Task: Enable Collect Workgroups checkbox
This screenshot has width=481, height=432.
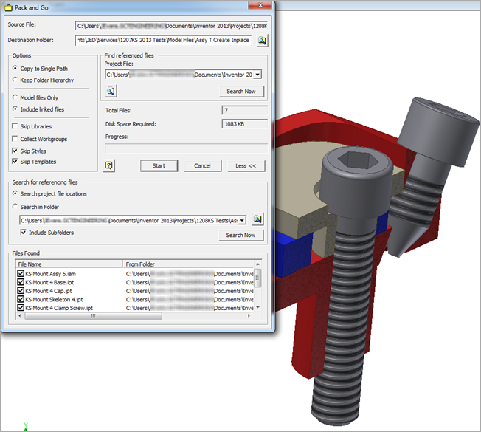Action: tap(15, 139)
